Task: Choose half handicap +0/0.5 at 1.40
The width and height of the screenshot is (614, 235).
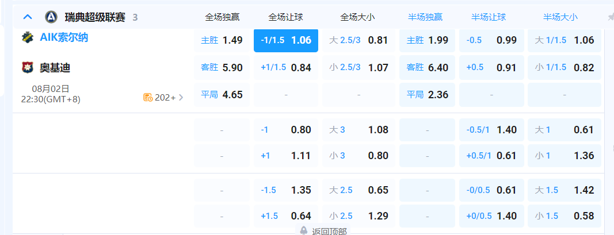Action: (x=491, y=216)
